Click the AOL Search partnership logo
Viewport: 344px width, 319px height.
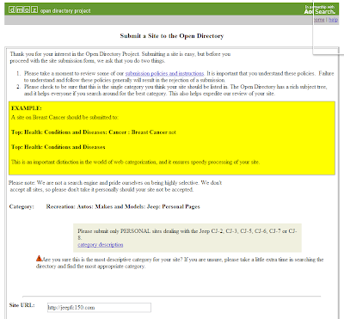click(320, 9)
